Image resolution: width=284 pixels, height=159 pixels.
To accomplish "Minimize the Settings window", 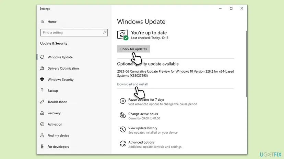I will (220, 9).
